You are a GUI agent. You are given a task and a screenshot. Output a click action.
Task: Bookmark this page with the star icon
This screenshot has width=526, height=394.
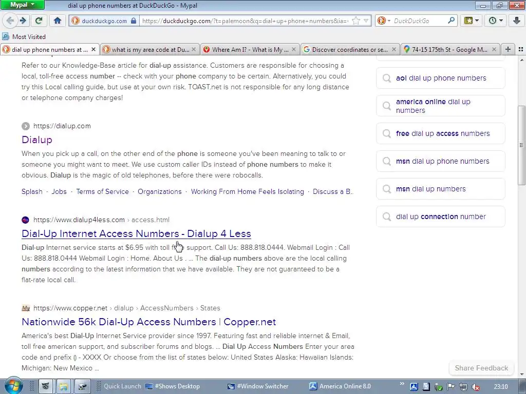click(x=356, y=21)
